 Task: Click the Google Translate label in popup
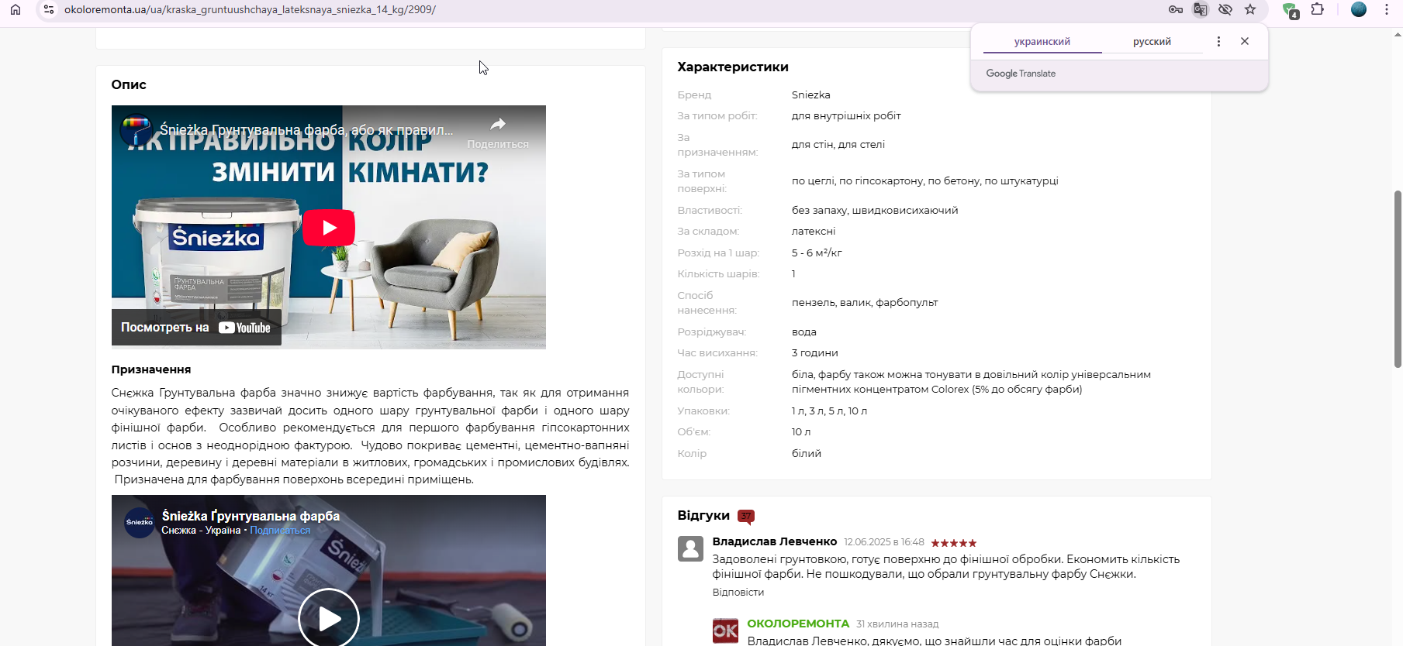click(x=1021, y=74)
